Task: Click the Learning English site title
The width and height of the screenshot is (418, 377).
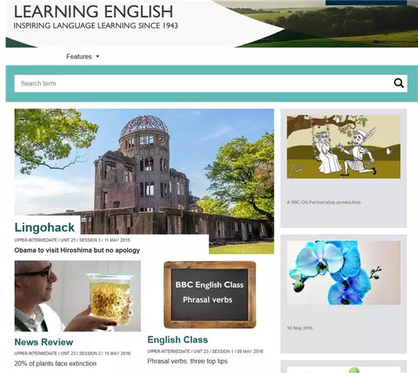Action: coord(93,12)
